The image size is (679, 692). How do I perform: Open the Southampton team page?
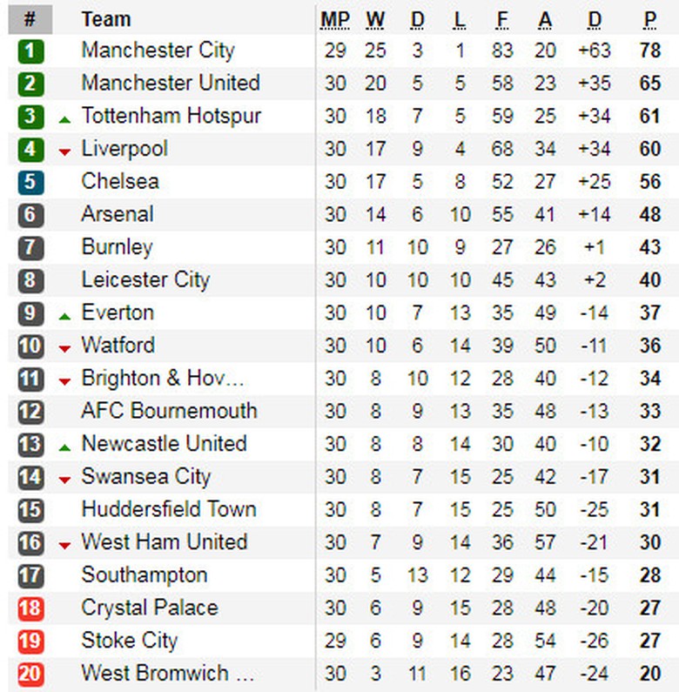tap(145, 575)
